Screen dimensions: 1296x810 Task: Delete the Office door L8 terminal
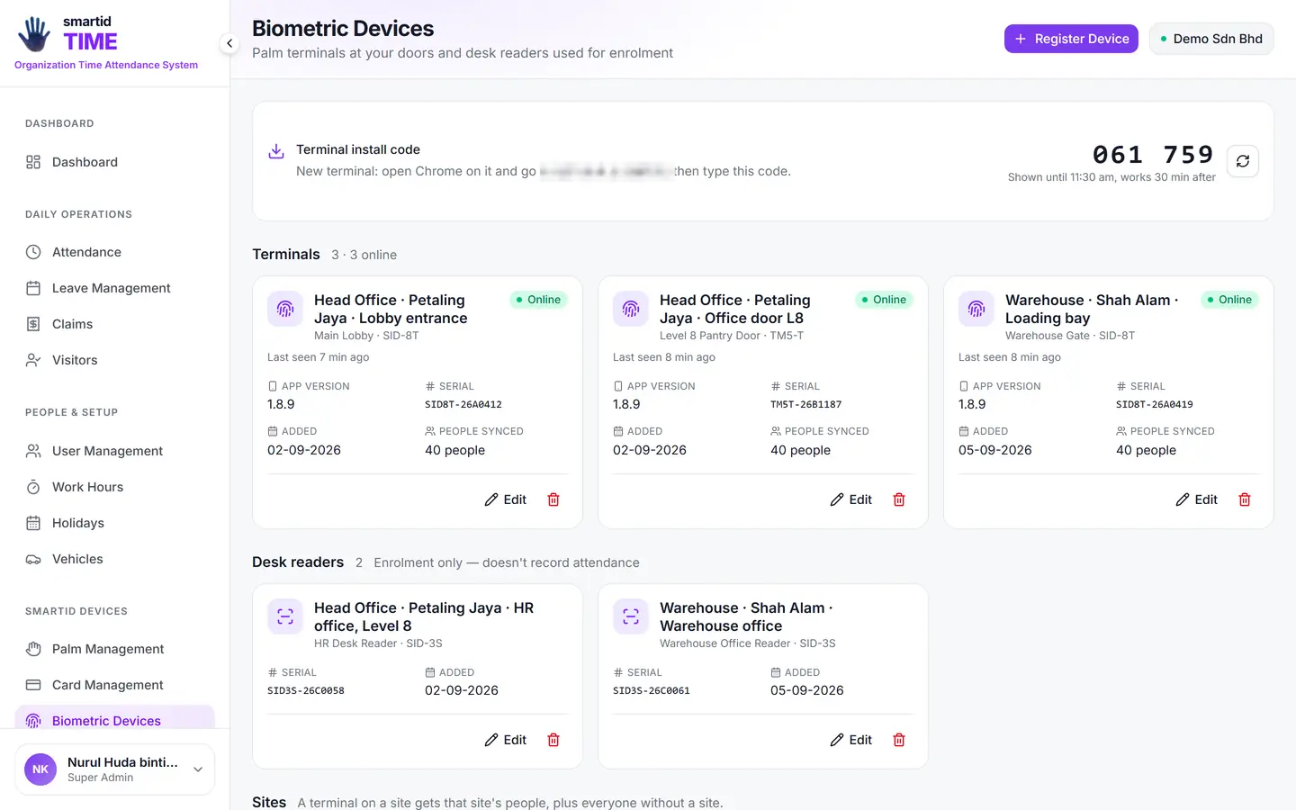click(899, 499)
